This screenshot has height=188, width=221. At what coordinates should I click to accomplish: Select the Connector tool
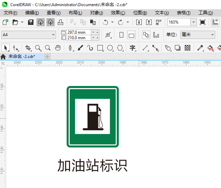pyautogui.click(x=155, y=48)
